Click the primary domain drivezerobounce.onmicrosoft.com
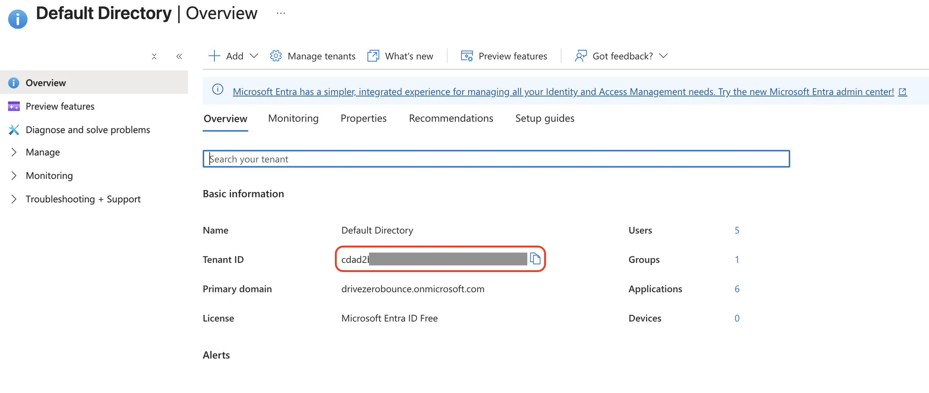 (413, 289)
